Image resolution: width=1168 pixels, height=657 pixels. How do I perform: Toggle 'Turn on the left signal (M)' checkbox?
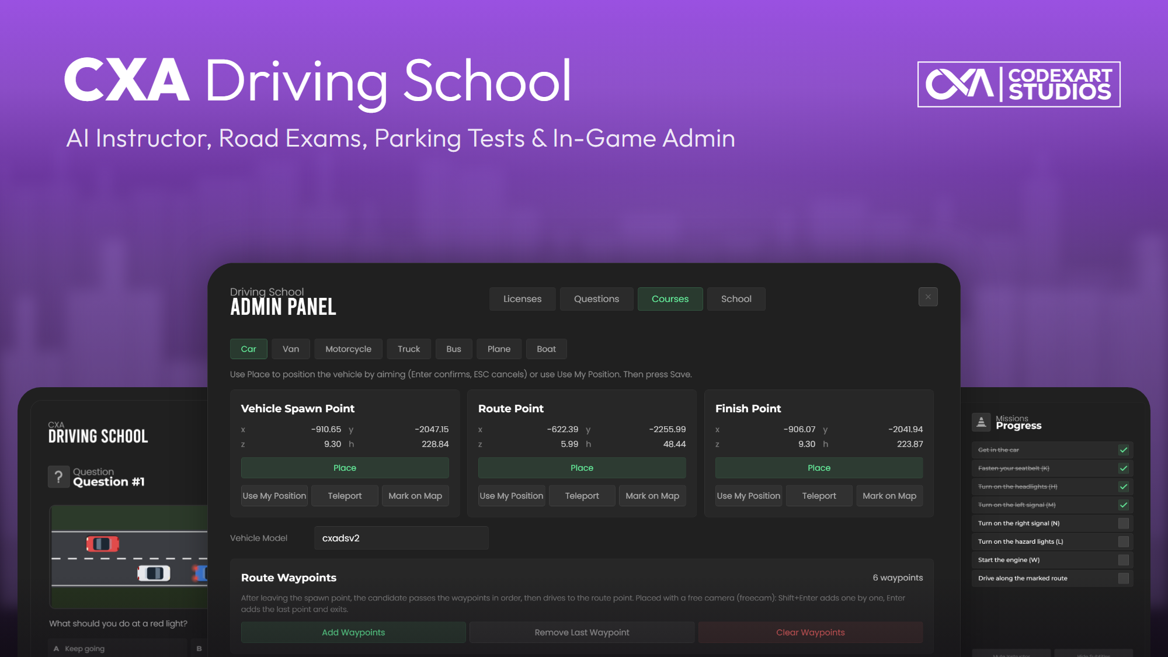(1124, 505)
